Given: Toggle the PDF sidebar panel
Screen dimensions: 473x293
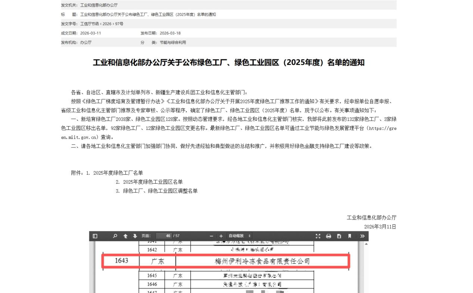Looking at the screenshot, I should tap(95, 236).
